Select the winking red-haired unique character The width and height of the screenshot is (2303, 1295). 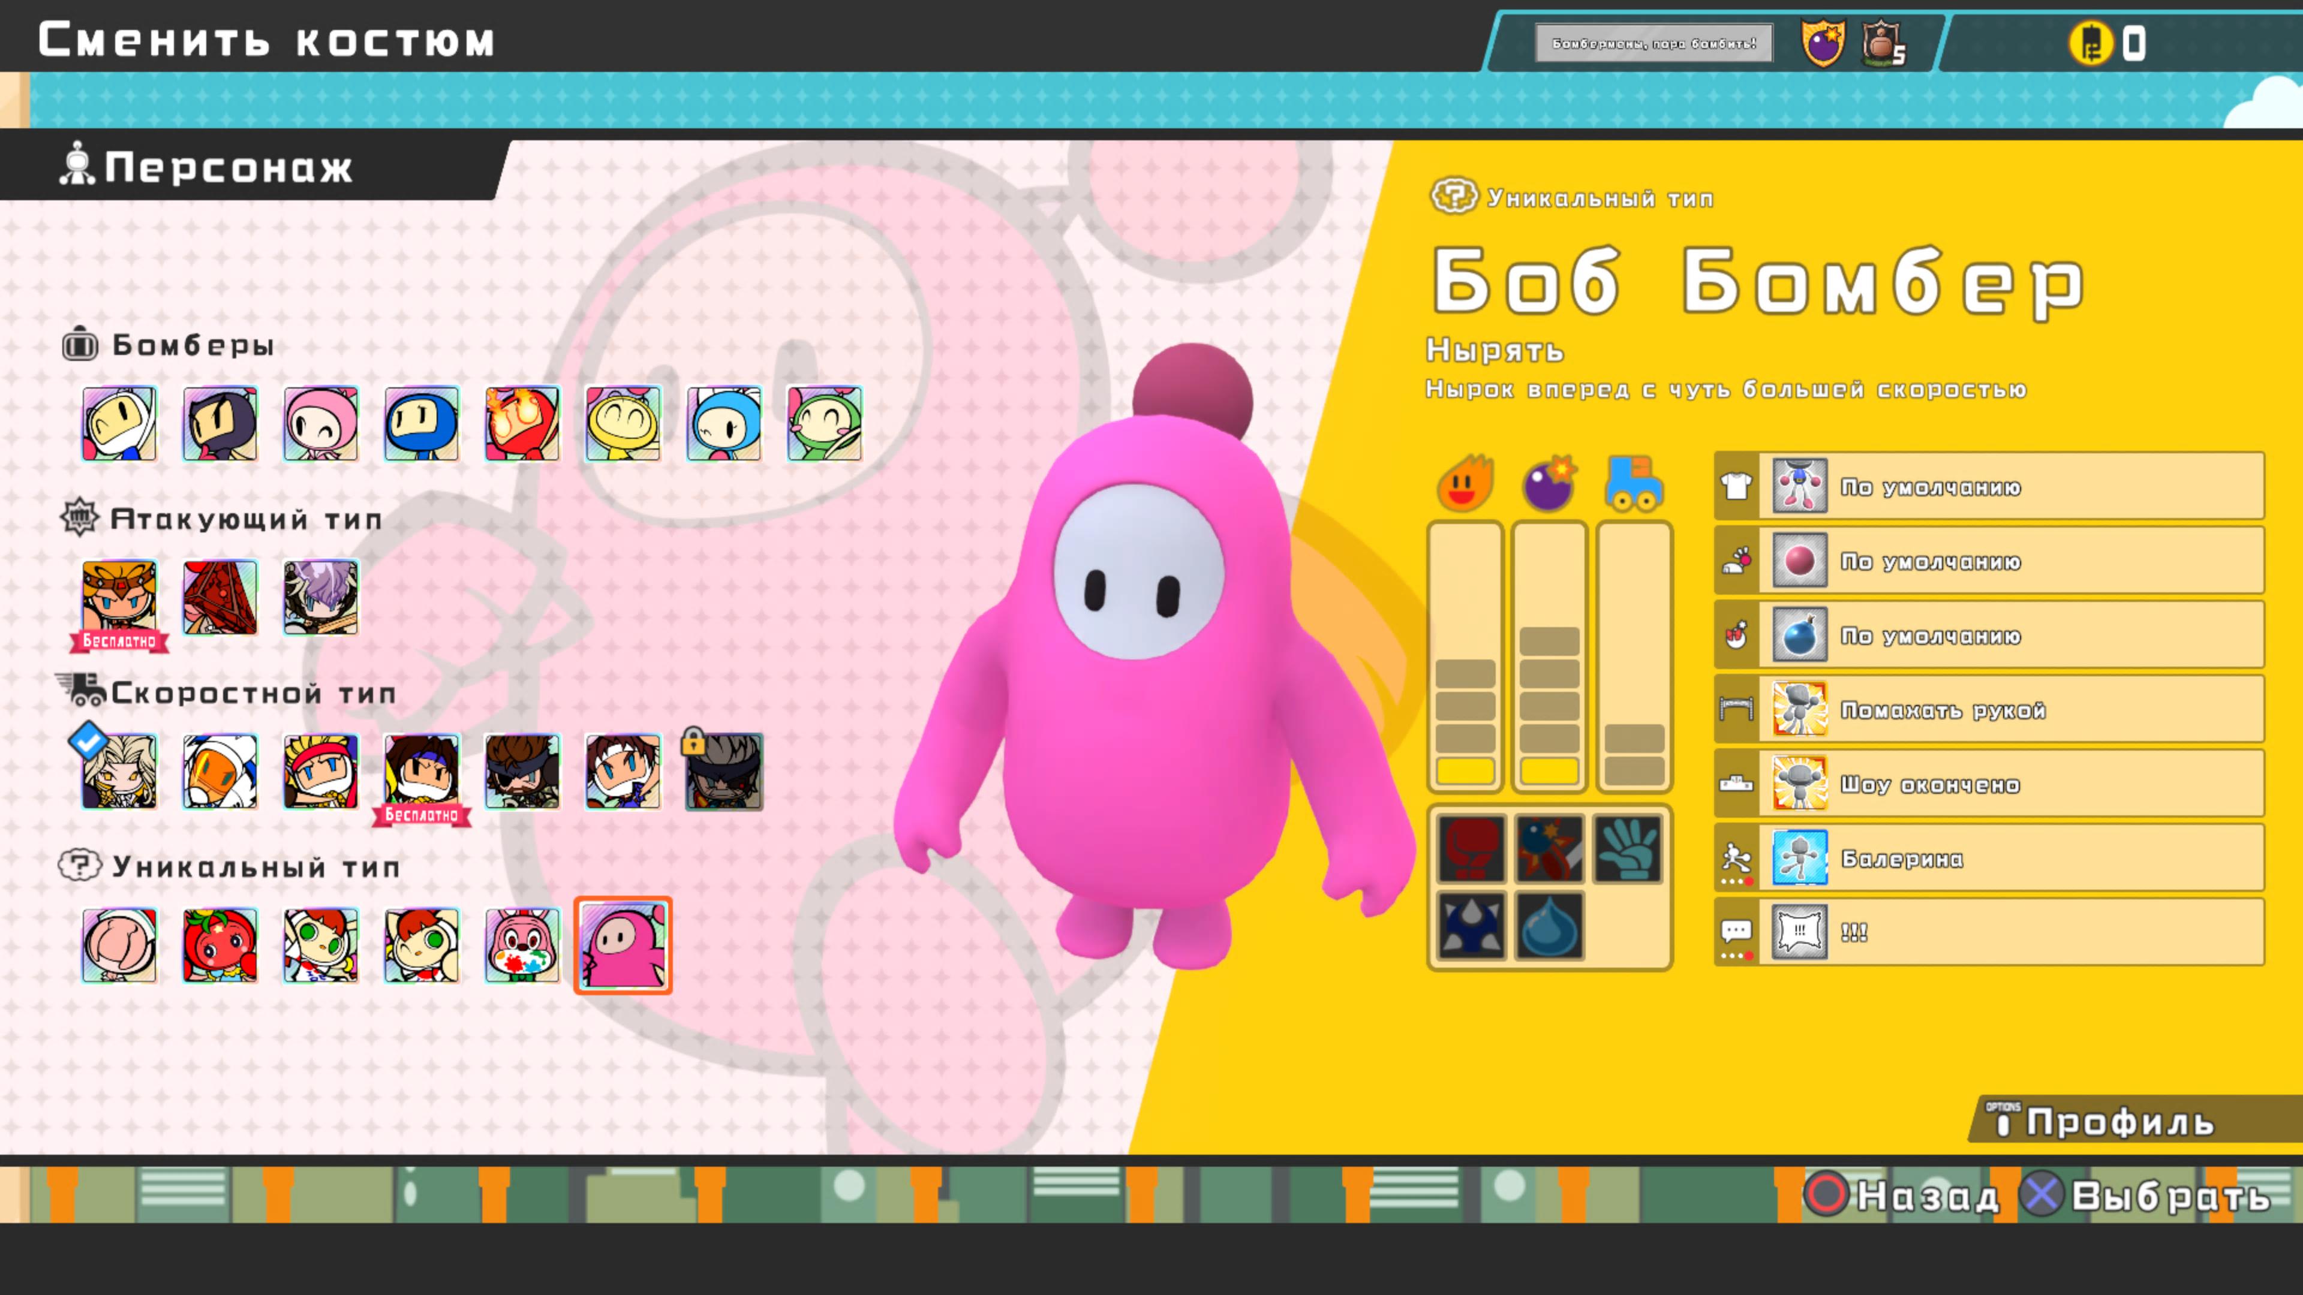421,945
